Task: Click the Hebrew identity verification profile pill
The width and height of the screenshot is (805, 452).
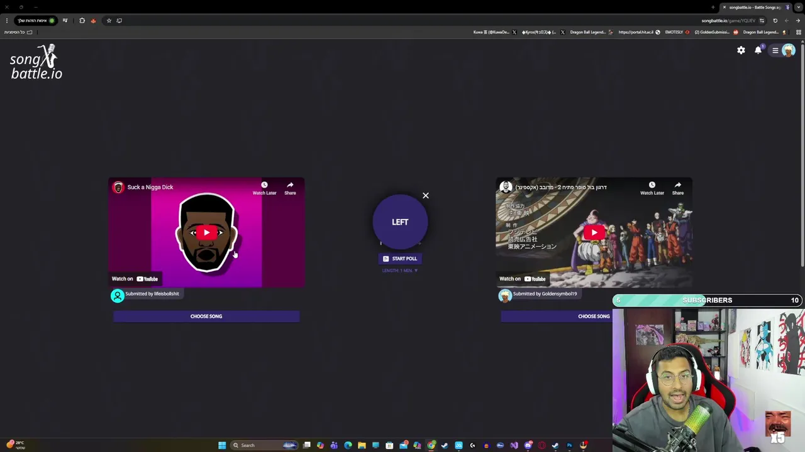Action: tap(36, 21)
